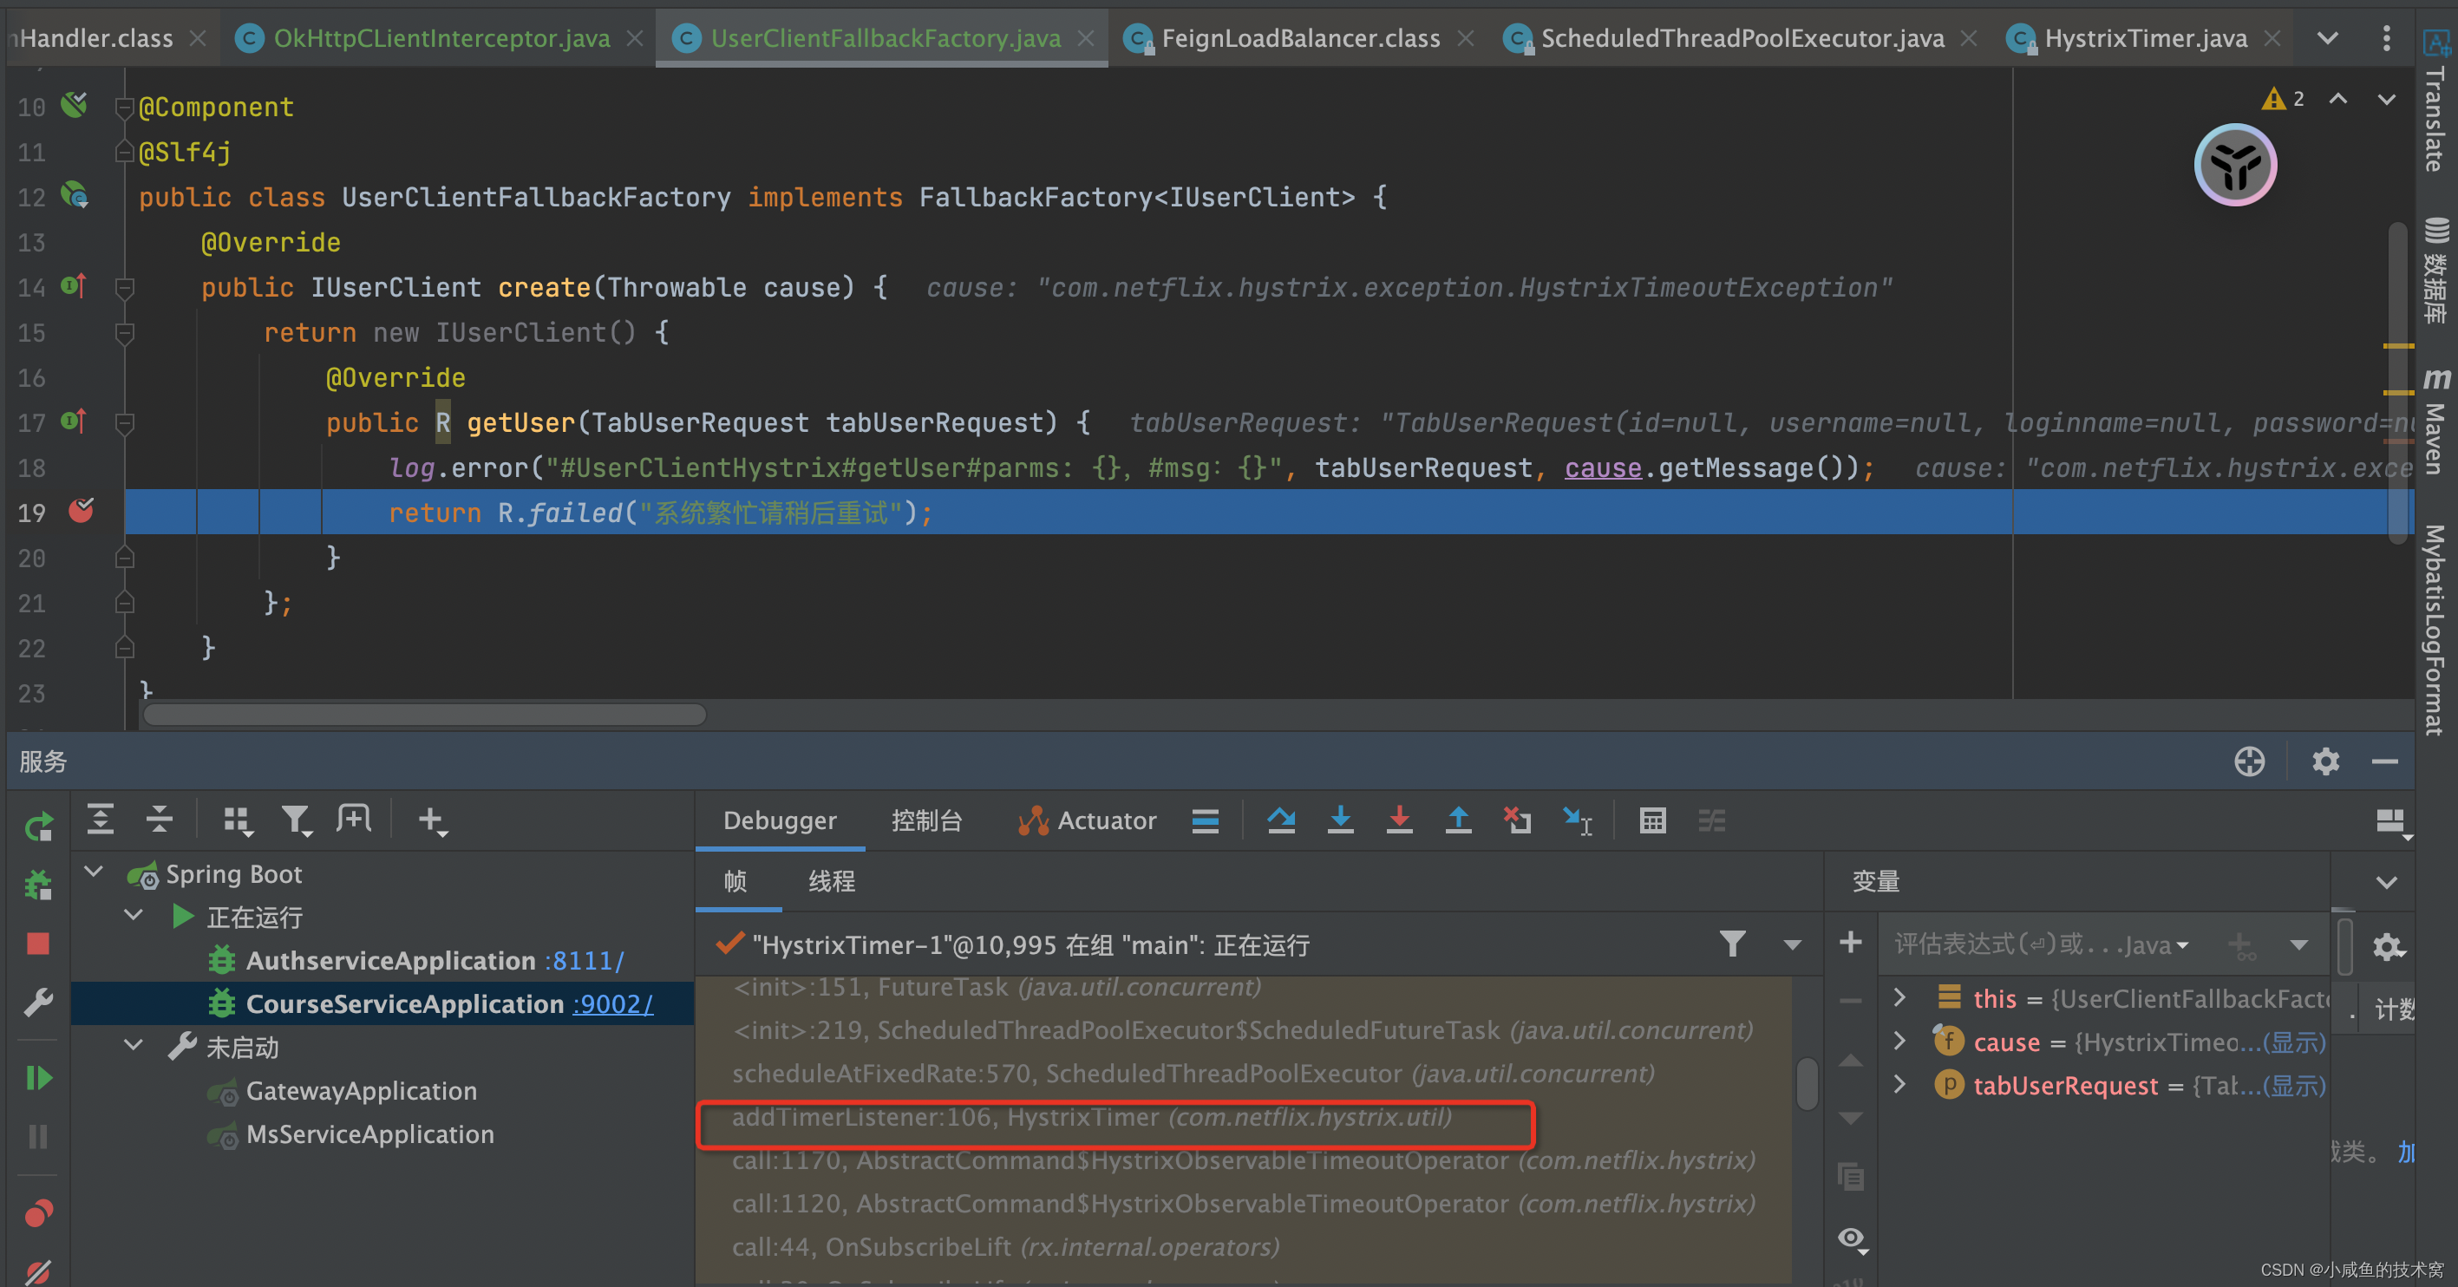This screenshot has width=2458, height=1287.
Task: Select addTimerListener:106 HystrixTimer stack frame
Action: coord(1092,1116)
